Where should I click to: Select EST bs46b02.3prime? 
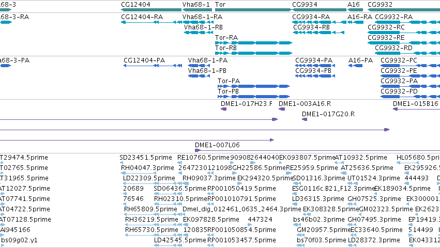coord(319,220)
